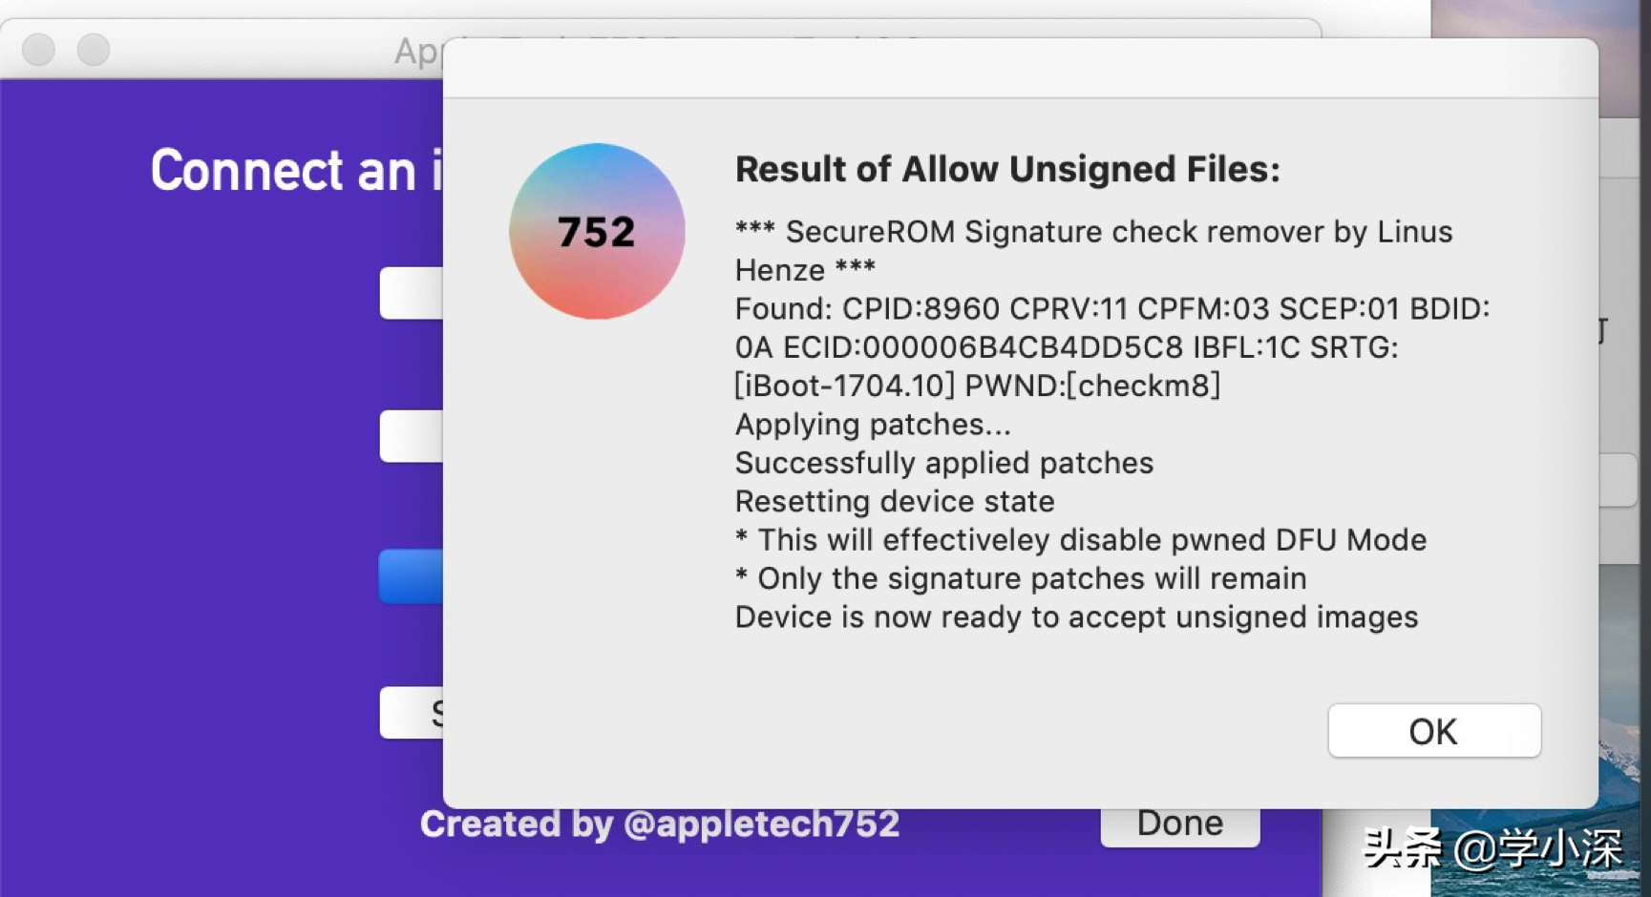Click the first gray window control button
The width and height of the screenshot is (1651, 897).
tap(39, 49)
